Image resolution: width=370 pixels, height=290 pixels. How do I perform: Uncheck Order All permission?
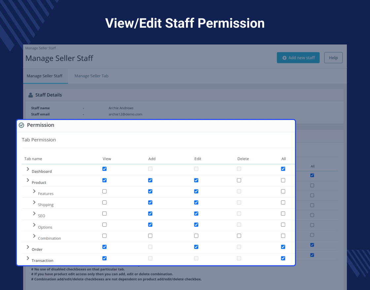tap(283, 247)
